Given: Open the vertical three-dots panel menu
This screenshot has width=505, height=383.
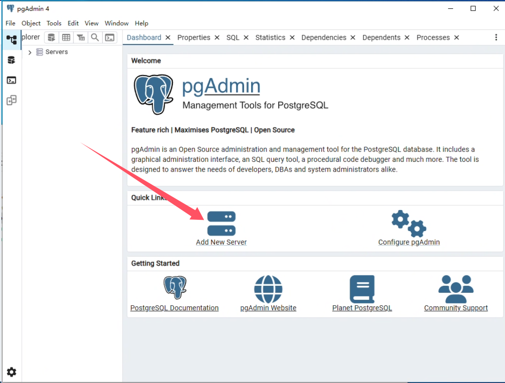Looking at the screenshot, I should click(496, 37).
